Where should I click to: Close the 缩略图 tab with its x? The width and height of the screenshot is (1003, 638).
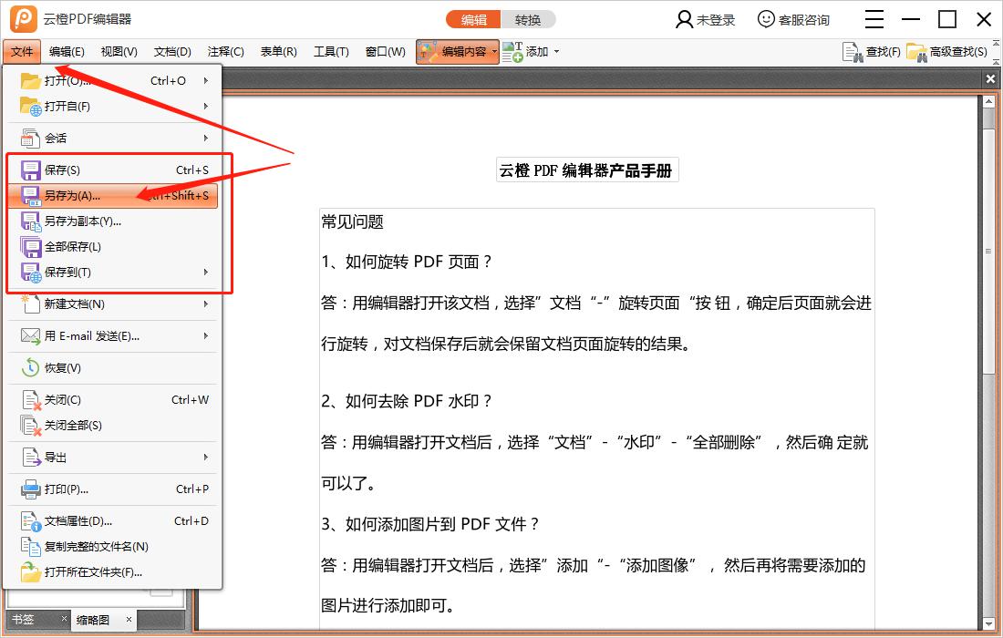(129, 620)
